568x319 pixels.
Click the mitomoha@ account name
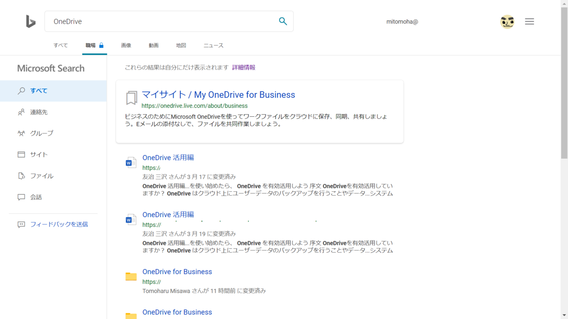(x=402, y=22)
